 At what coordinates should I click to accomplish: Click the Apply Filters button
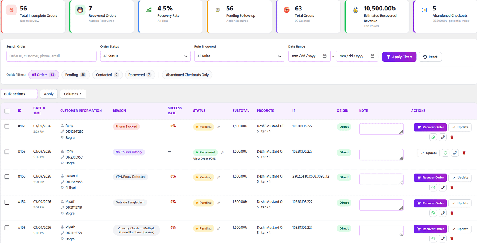399,57
